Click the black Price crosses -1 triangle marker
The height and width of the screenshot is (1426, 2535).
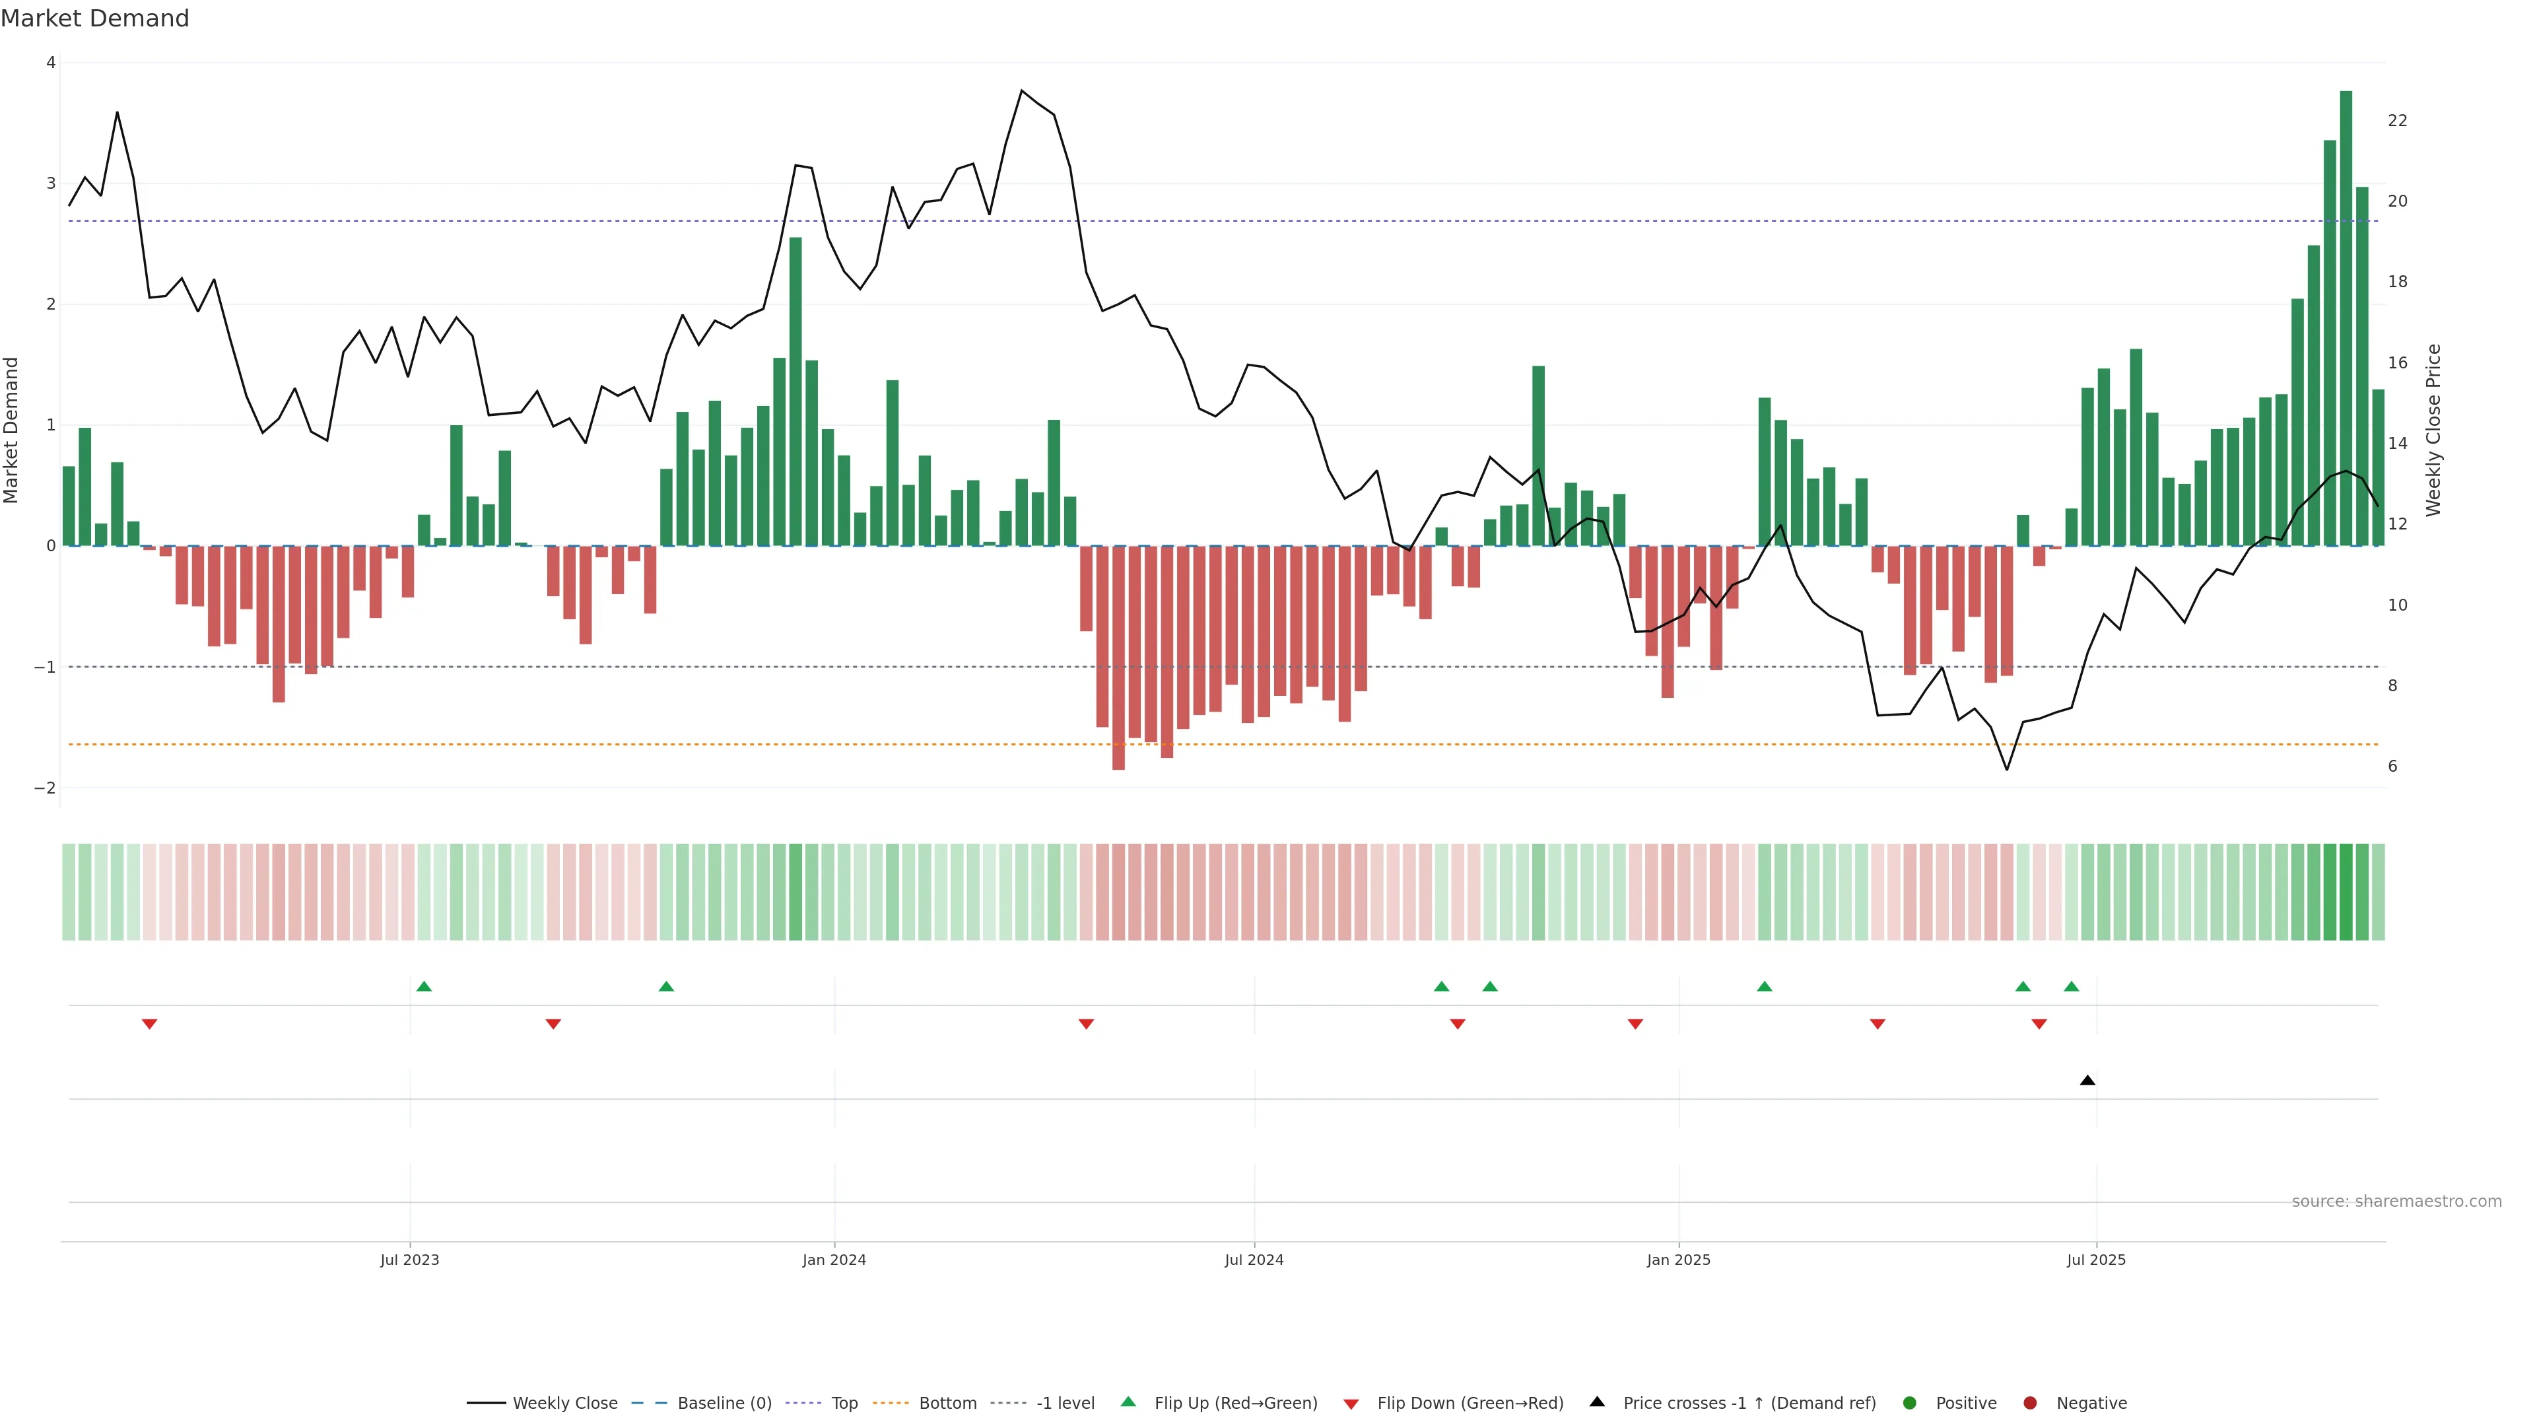click(x=2087, y=1081)
